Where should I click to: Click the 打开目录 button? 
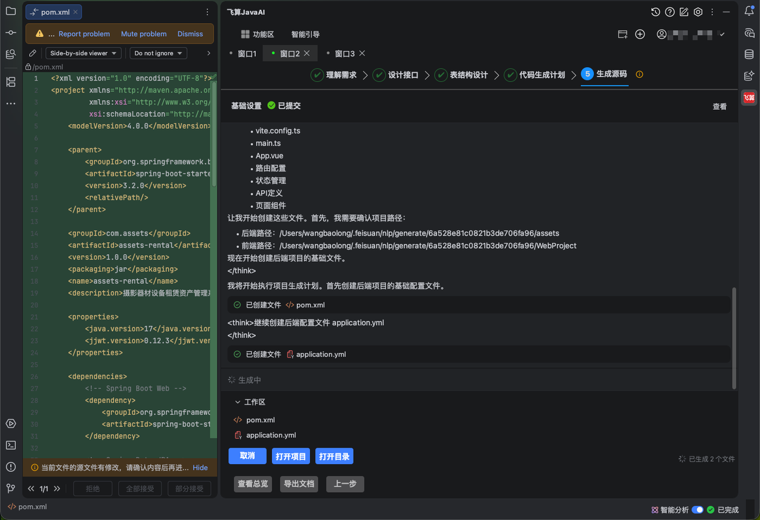coord(334,456)
